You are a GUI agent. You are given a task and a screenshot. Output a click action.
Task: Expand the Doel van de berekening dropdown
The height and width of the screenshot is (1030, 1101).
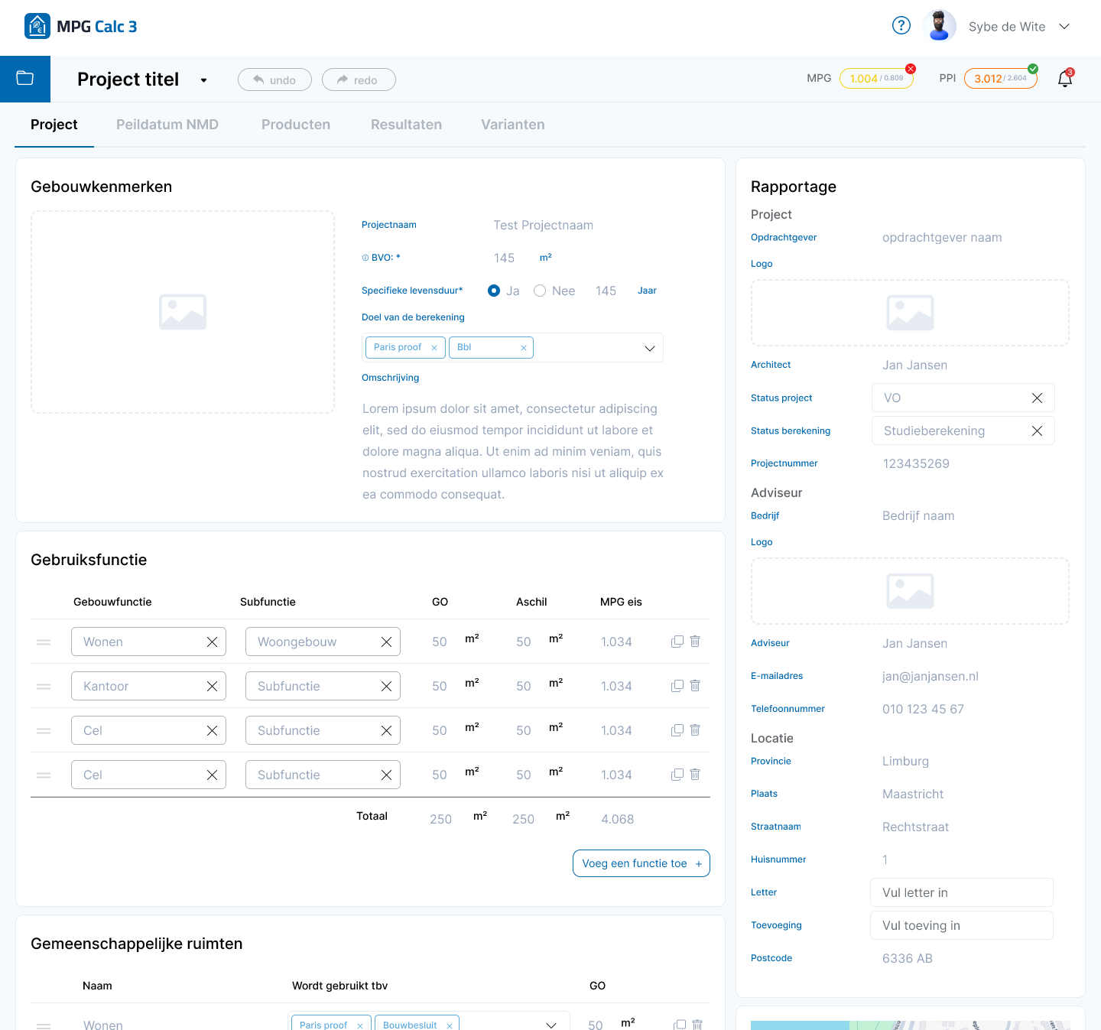[649, 348]
